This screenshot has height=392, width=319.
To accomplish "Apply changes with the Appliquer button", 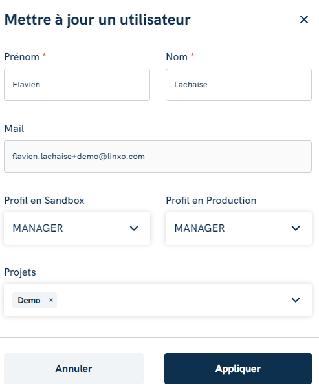I will 238,369.
